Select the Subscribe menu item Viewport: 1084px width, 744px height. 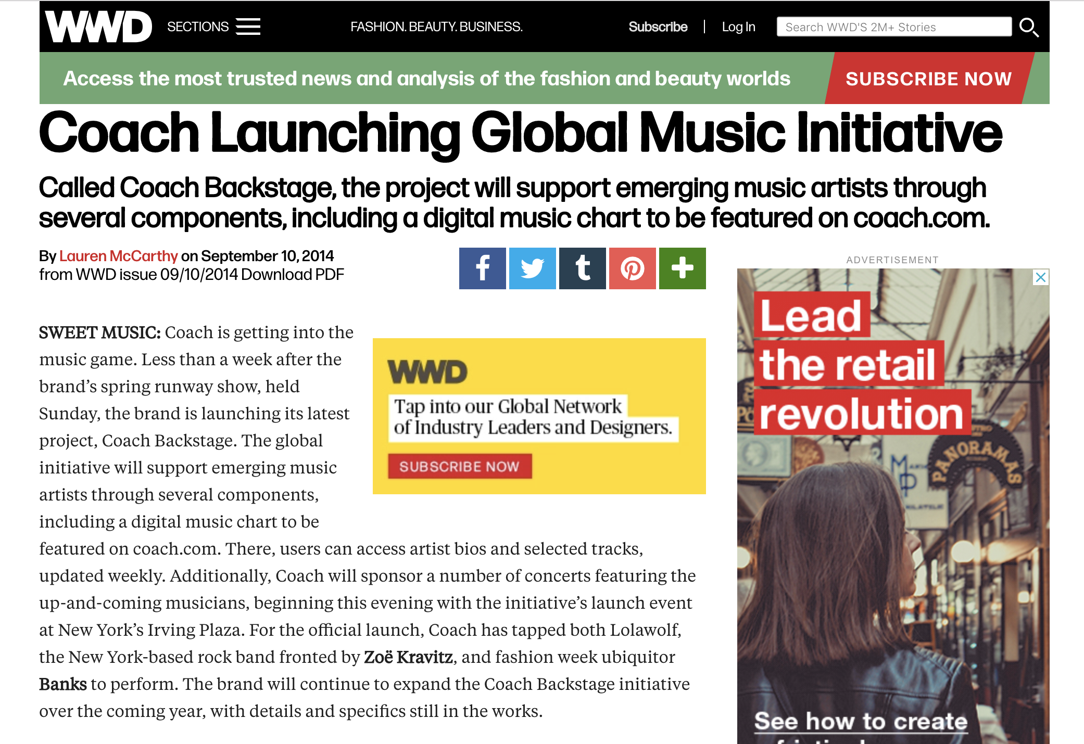(658, 26)
